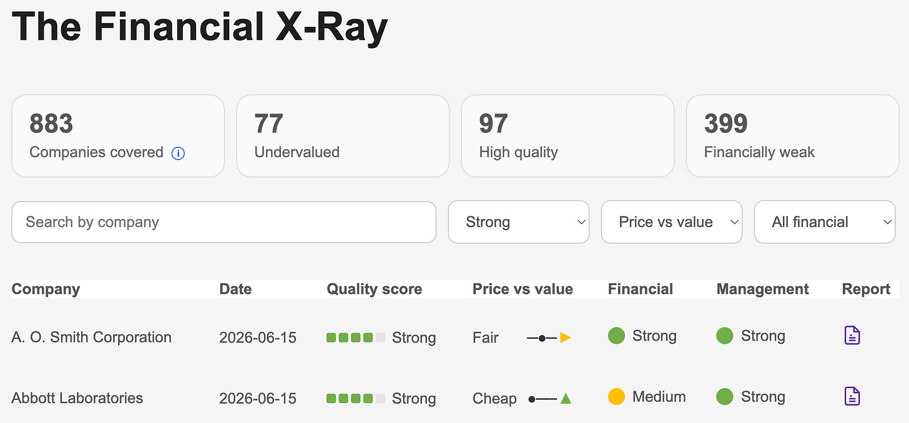Viewport: 909px width, 423px height.
Task: Click Abbott Laboratories yellow Financial status dot
Action: click(616, 397)
